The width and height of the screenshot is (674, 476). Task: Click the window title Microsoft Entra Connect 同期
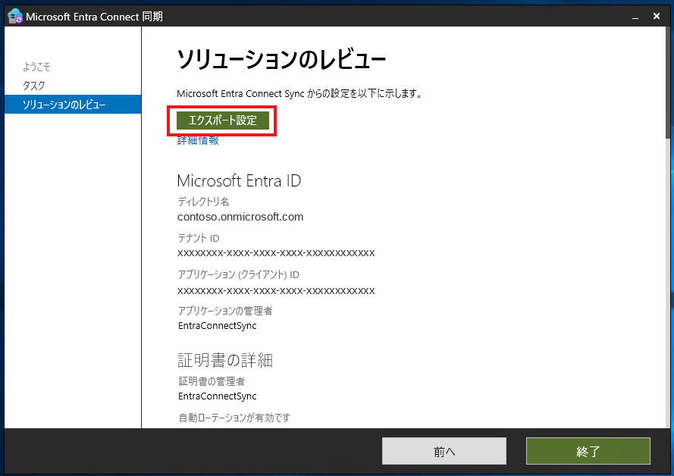[x=94, y=17]
